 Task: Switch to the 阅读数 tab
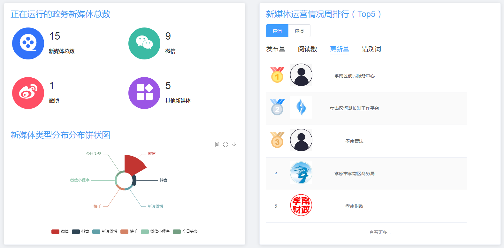pos(308,49)
